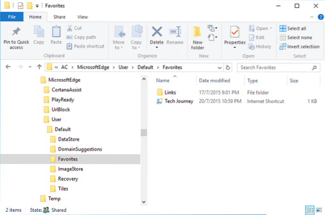325x215 pixels.
Task: Select the Tech Journey Internet Shortcut
Action: click(178, 101)
